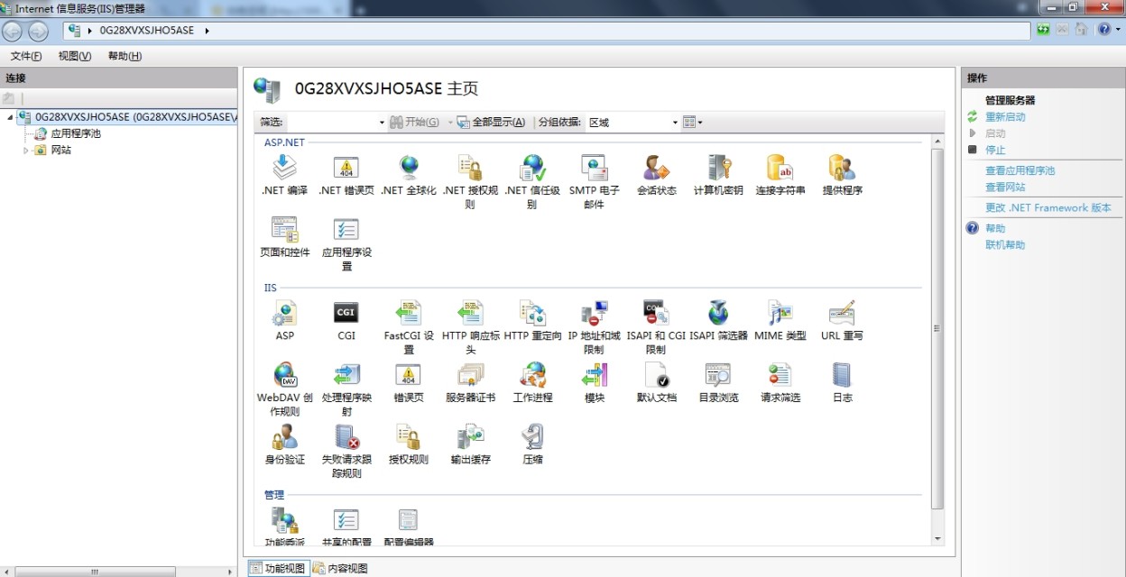The width and height of the screenshot is (1126, 577).
Task: Switch to 功能视图 tab
Action: pyautogui.click(x=278, y=568)
